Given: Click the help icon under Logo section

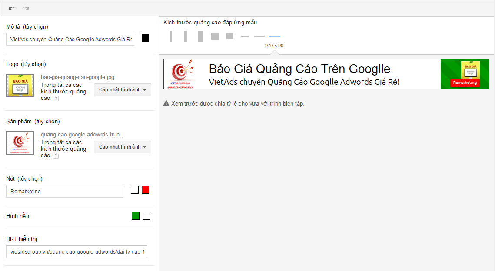Looking at the screenshot, I should tap(56, 99).
